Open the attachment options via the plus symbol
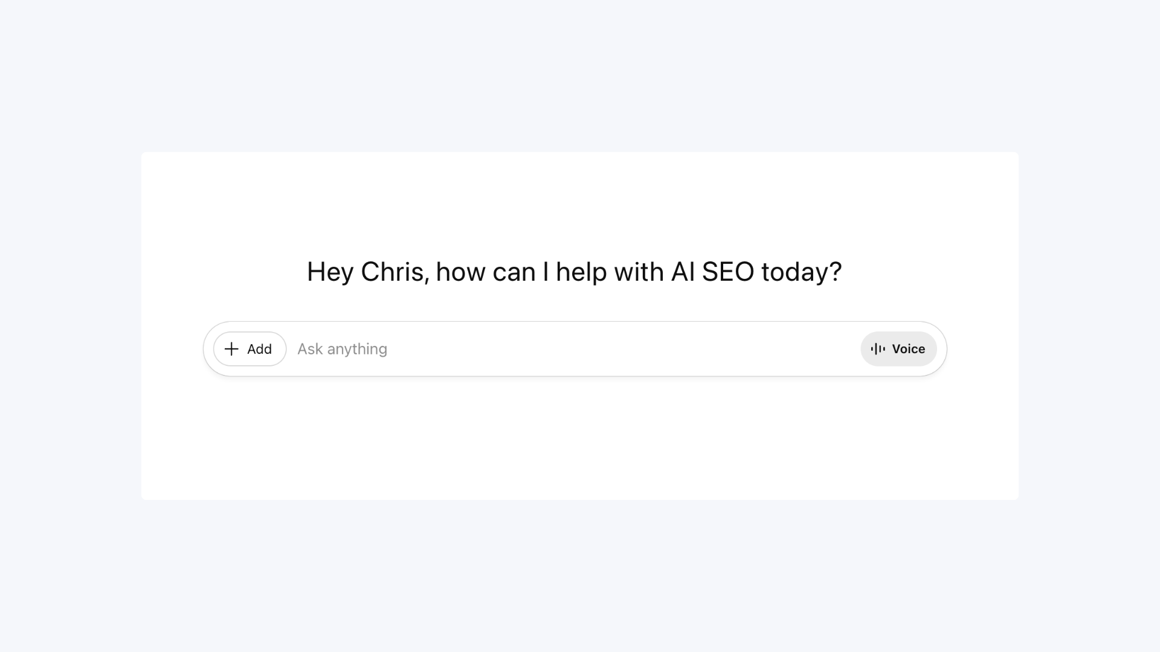 click(x=231, y=349)
